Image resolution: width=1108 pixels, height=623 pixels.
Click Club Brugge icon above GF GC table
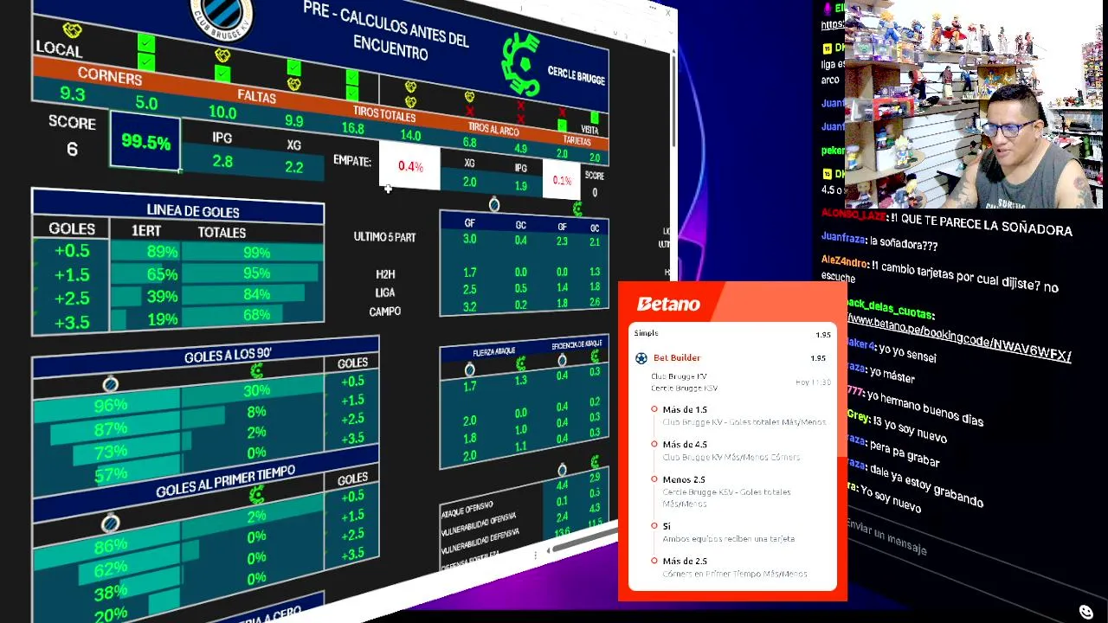493,204
